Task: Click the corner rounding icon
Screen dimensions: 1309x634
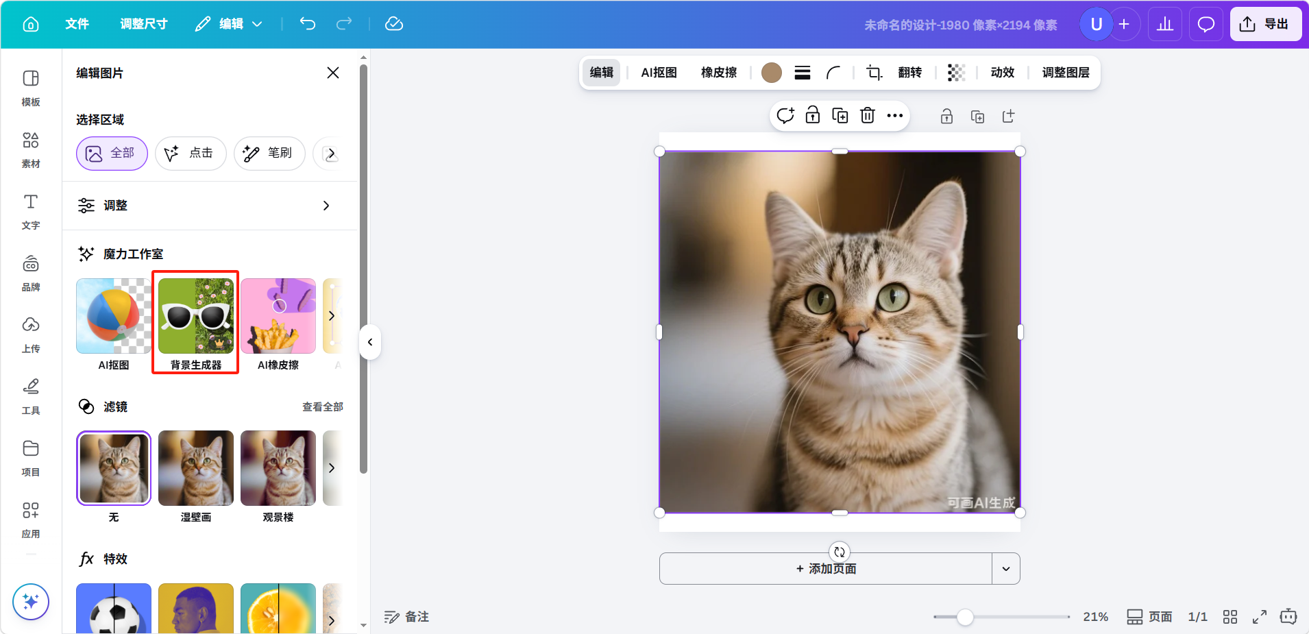Action: [x=833, y=73]
